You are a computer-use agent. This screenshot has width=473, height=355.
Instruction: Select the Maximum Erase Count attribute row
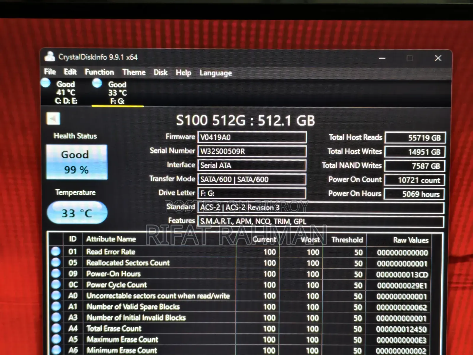click(240, 339)
